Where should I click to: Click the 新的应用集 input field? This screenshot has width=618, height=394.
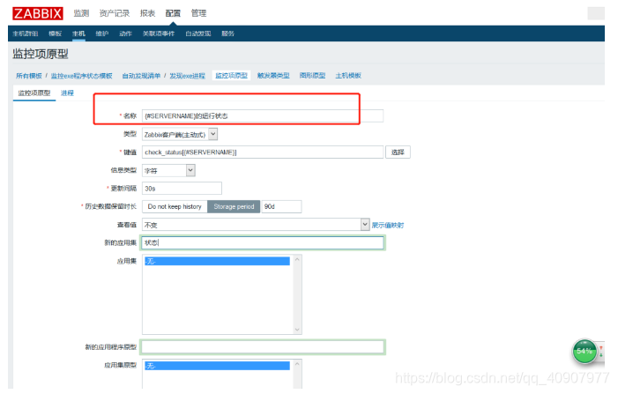click(263, 242)
